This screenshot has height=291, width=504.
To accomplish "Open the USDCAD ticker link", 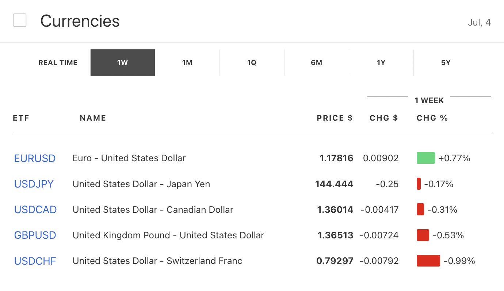I will coord(35,209).
